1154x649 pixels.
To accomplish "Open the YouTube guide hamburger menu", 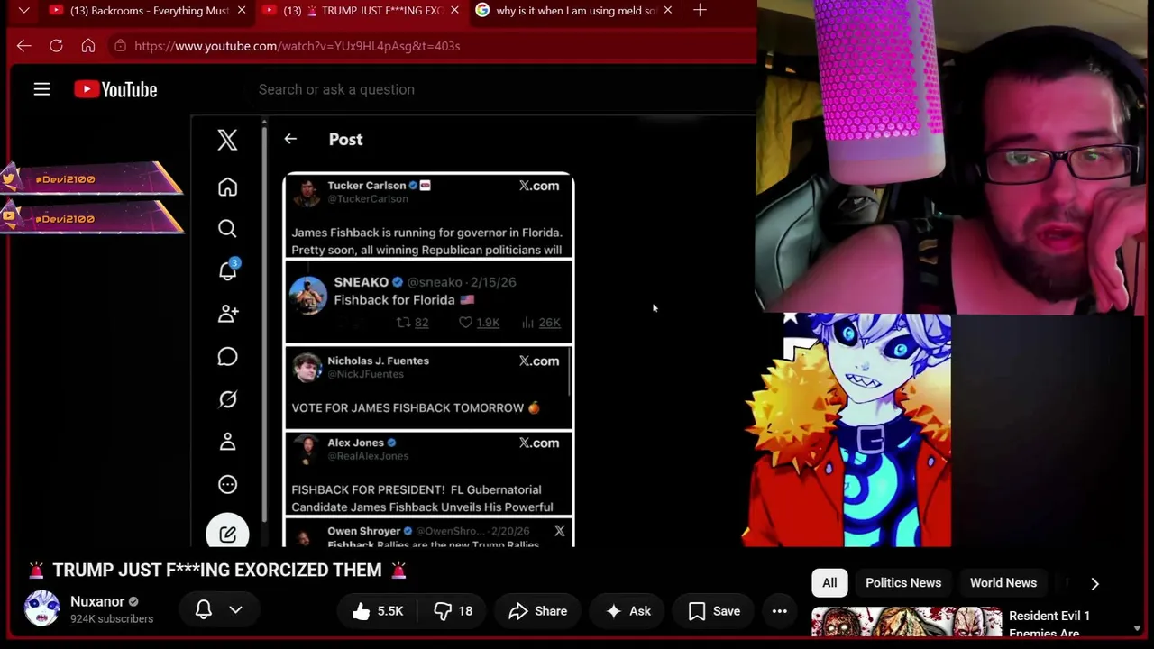I will [x=41, y=89].
